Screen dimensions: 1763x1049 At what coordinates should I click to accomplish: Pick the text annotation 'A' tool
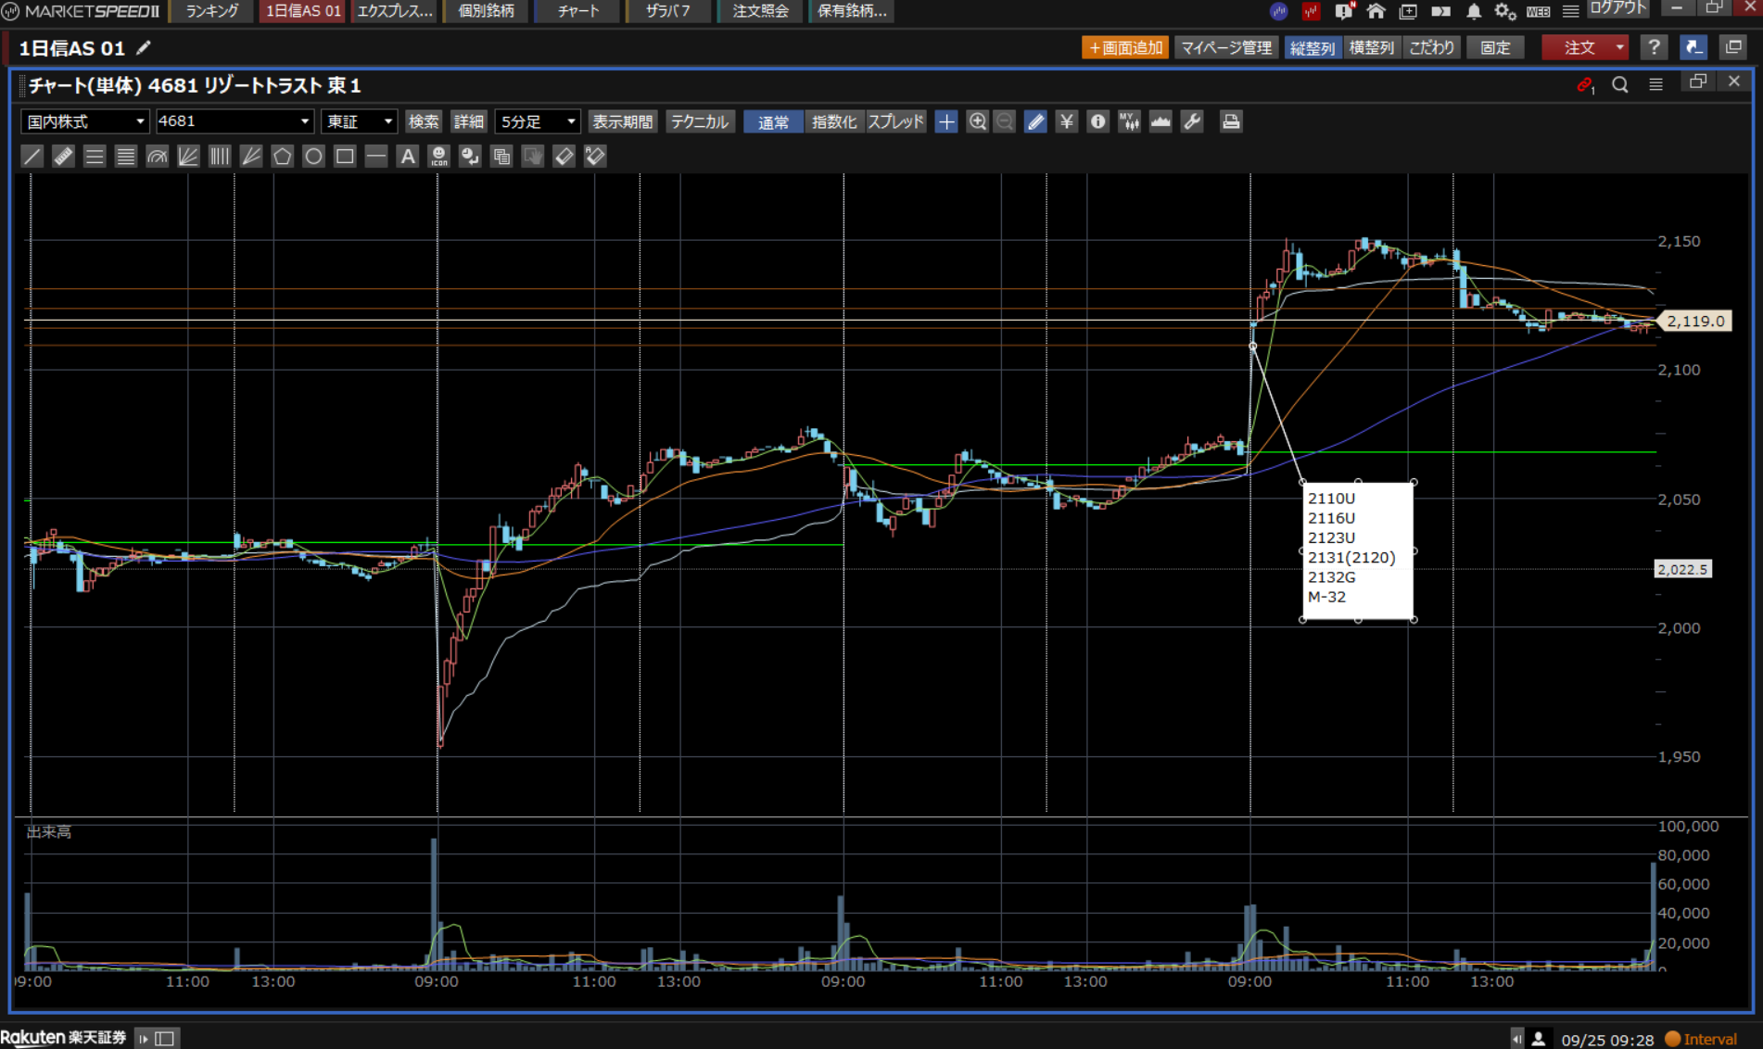(407, 157)
